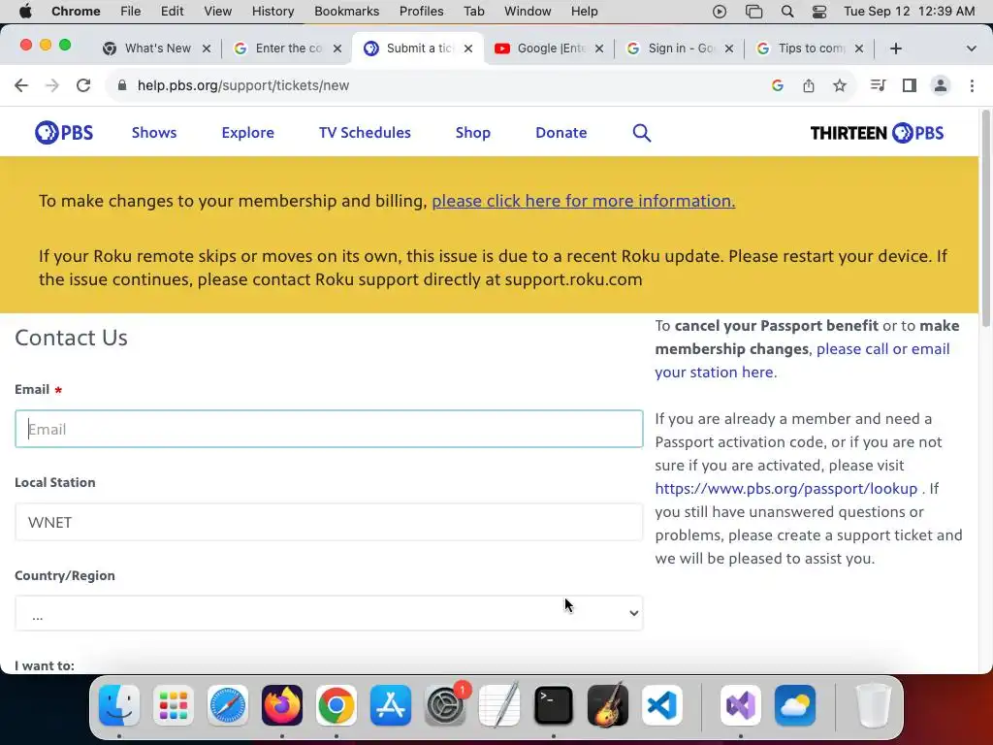Open the Shop navigation link

click(x=473, y=132)
